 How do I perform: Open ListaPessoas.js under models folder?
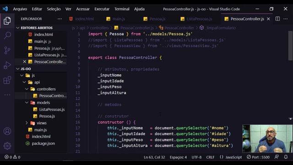[x=41, y=110]
